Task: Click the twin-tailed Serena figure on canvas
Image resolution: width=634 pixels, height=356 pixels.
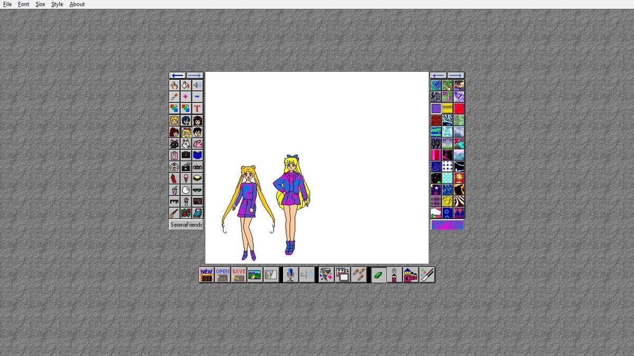Action: pyautogui.click(x=248, y=213)
